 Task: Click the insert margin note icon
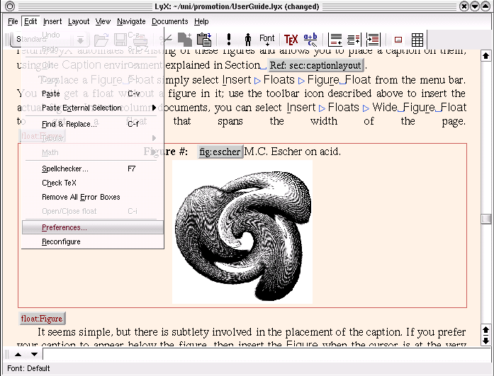pyautogui.click(x=354, y=40)
